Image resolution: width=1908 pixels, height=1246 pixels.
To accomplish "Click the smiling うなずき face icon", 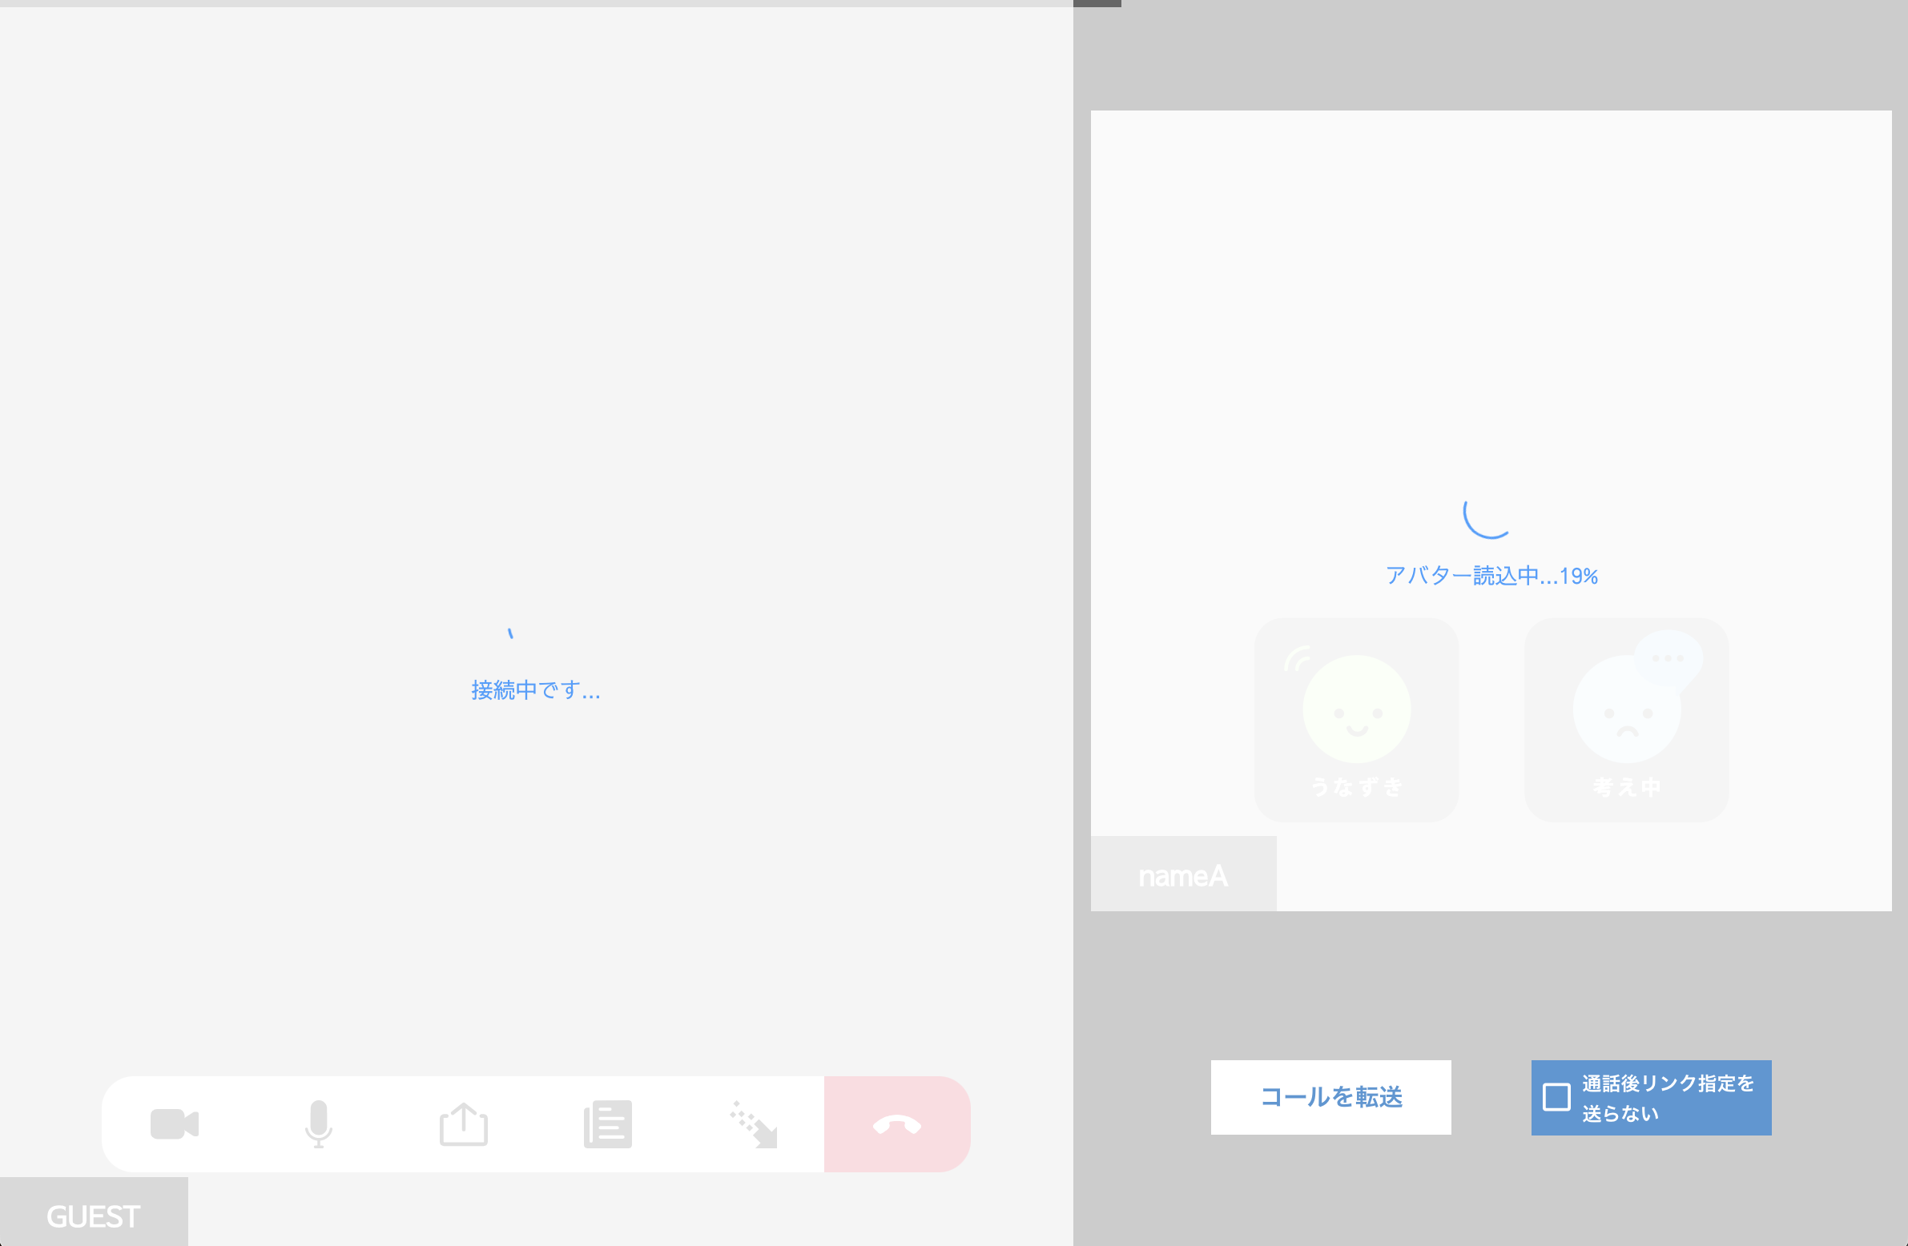I will [1356, 709].
